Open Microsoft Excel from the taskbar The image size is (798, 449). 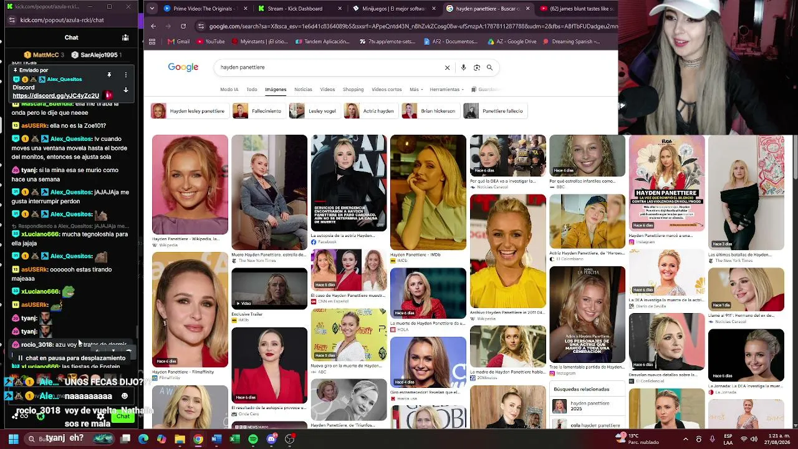[x=234, y=439]
